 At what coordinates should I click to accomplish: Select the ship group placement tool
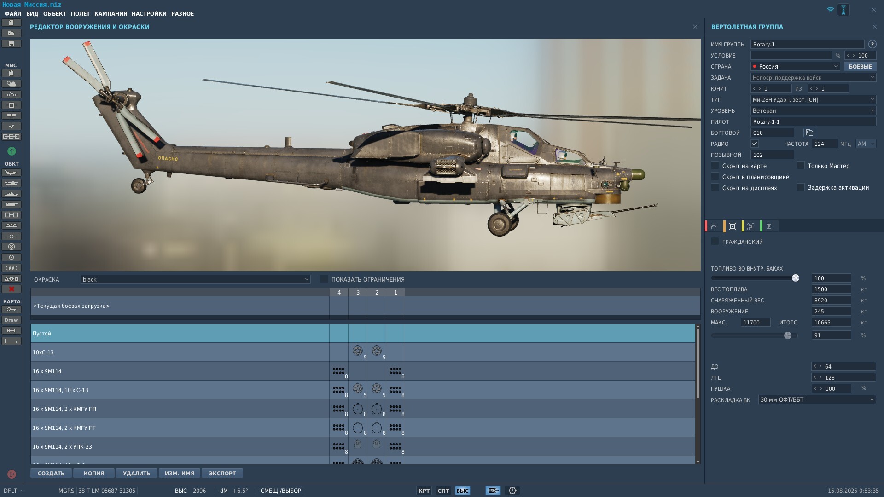(12, 194)
